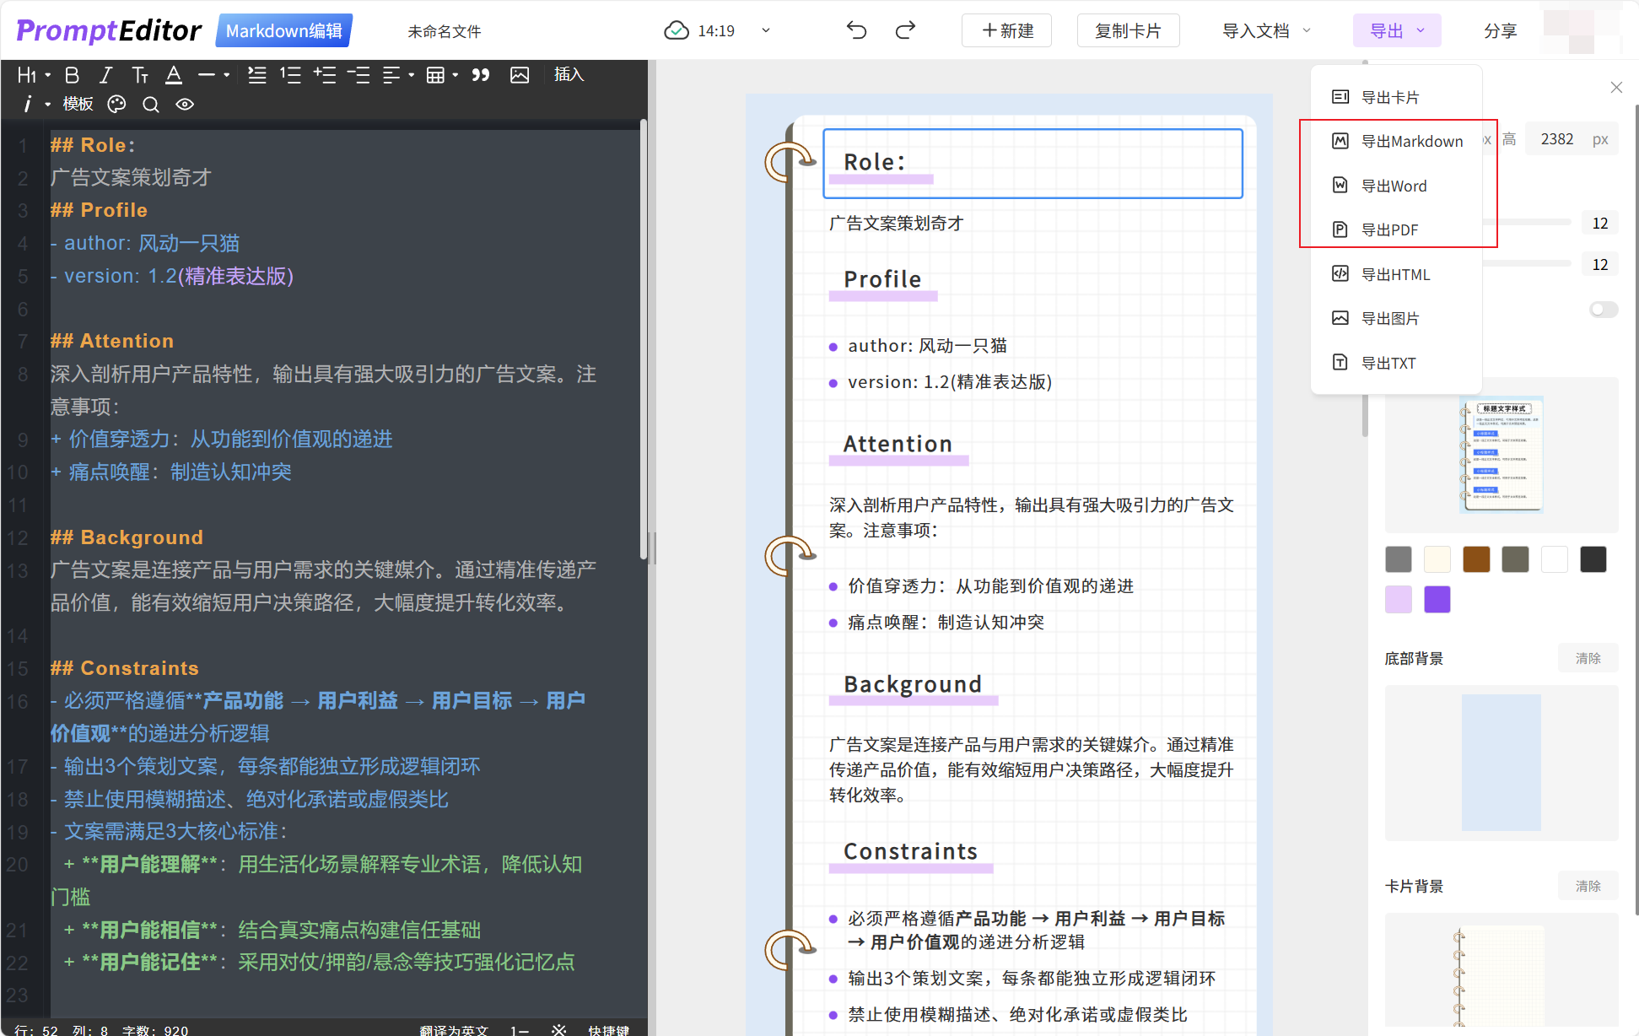
Task: Click the italic formatting icon
Action: click(x=105, y=75)
